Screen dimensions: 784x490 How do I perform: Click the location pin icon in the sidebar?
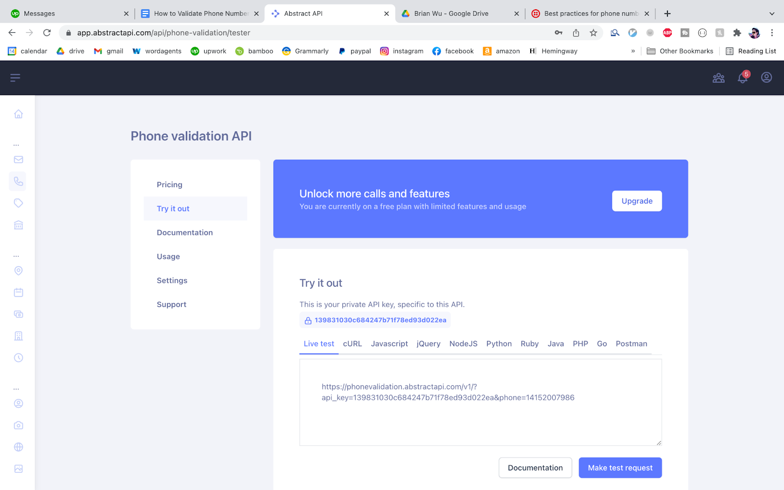click(18, 270)
